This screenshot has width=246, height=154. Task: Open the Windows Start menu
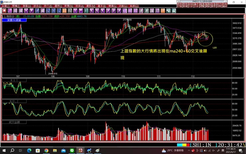[x=4, y=151]
